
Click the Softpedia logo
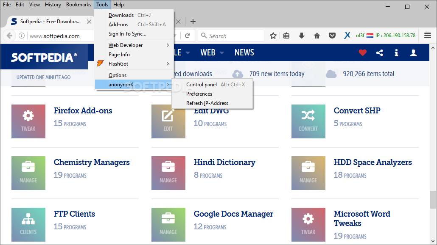(44, 57)
